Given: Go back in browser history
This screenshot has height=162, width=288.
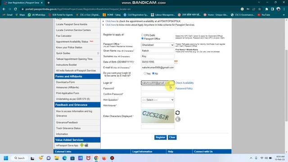Looking at the screenshot, I should pos(4,9).
